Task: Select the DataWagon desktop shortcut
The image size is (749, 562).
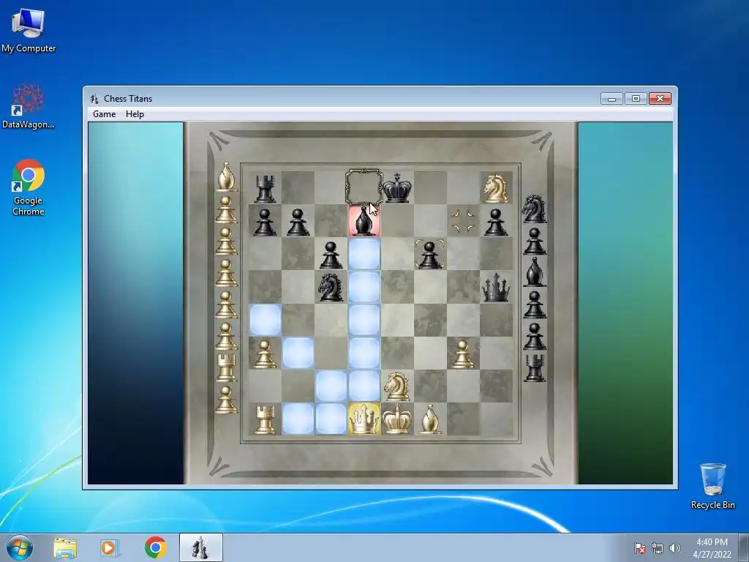Action: [x=29, y=107]
